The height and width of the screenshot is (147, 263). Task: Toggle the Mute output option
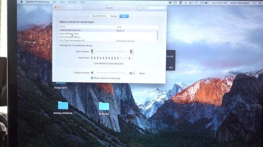(142, 73)
